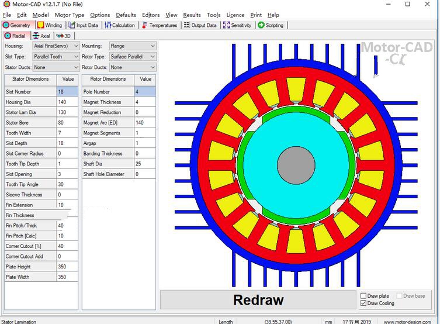440x324 pixels.
Task: Open the File menu
Action: point(7,15)
